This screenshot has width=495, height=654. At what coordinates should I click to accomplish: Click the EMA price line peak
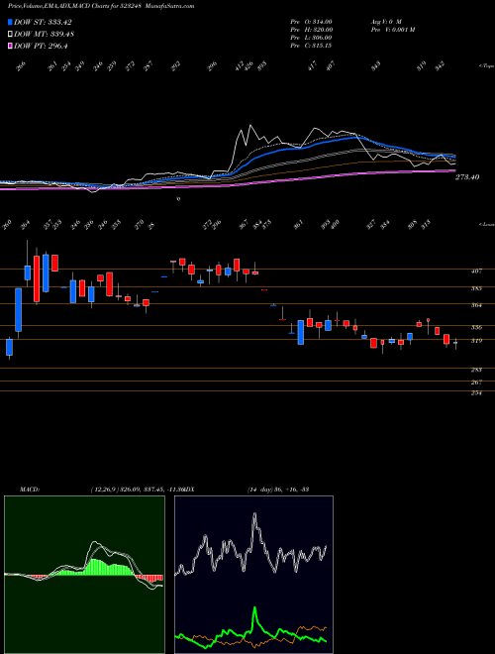tap(250, 125)
